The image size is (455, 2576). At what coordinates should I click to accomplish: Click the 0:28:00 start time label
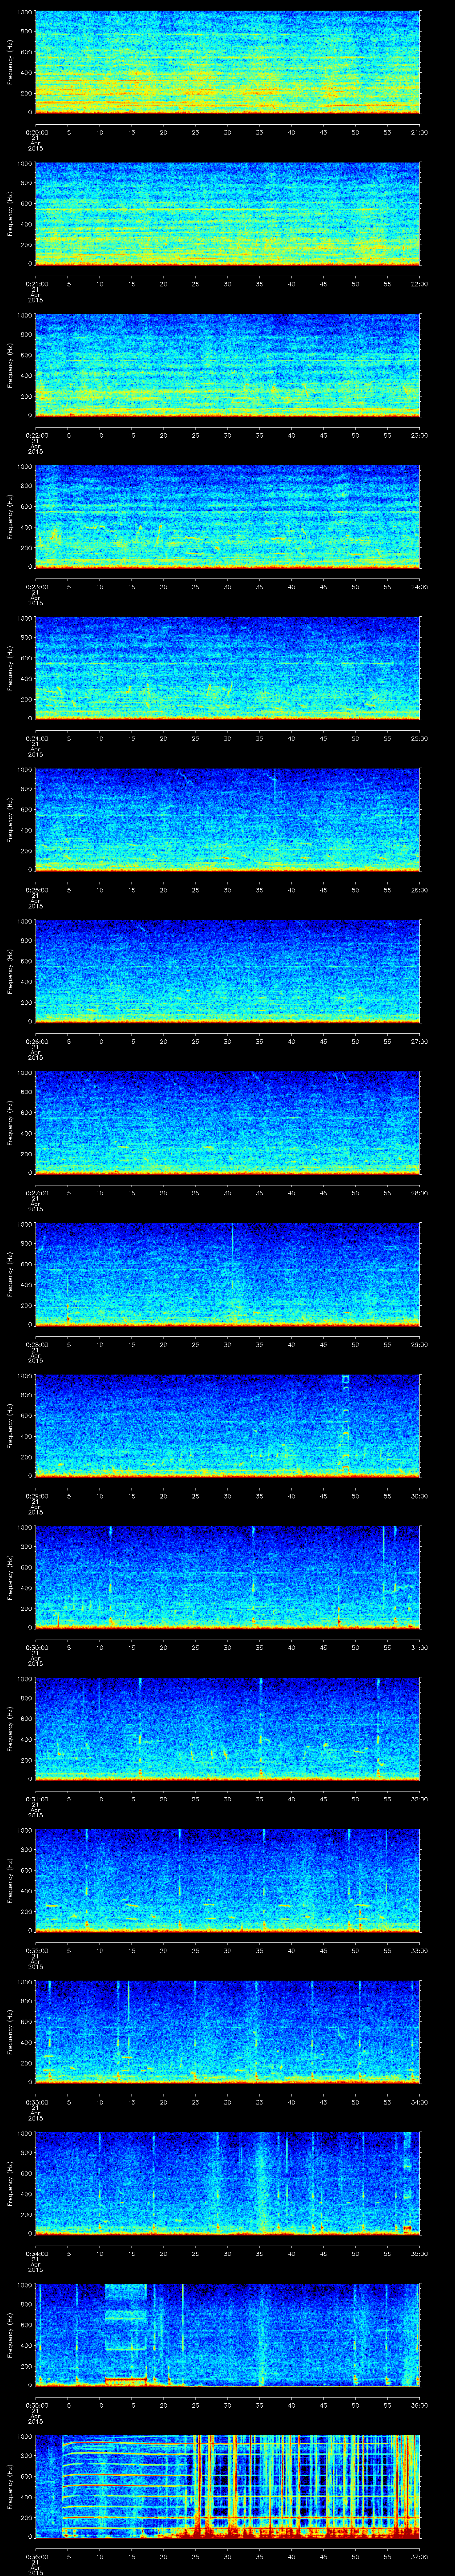[x=36, y=1344]
